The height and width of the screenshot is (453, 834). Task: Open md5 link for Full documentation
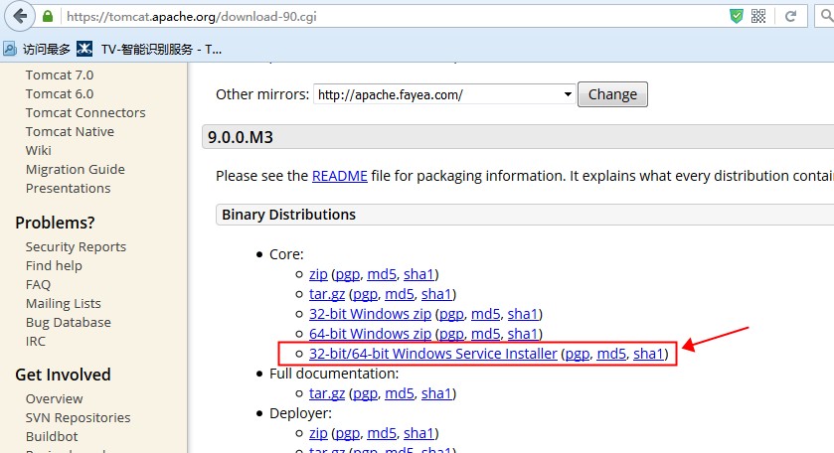[x=400, y=393]
